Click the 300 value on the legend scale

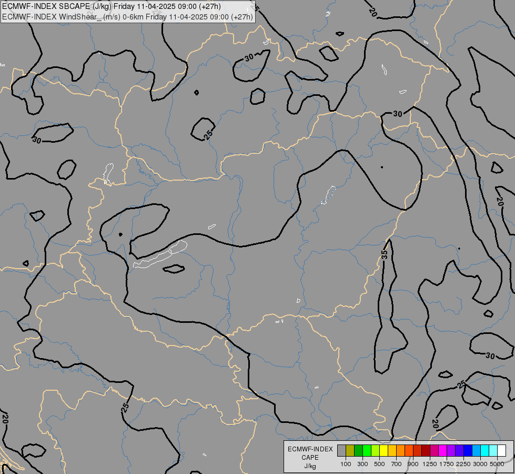point(362,464)
